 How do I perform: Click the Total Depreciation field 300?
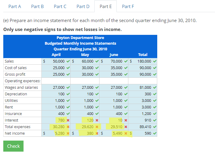pyautogui.click(x=143, y=94)
